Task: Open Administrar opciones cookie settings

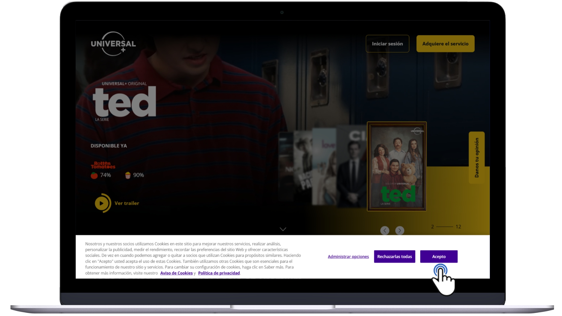Action: click(x=348, y=256)
